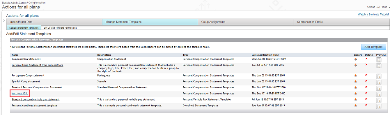This screenshot has width=390, height=115.
Task: Select the Spanish Comp statement name
Action: [x=26, y=81]
